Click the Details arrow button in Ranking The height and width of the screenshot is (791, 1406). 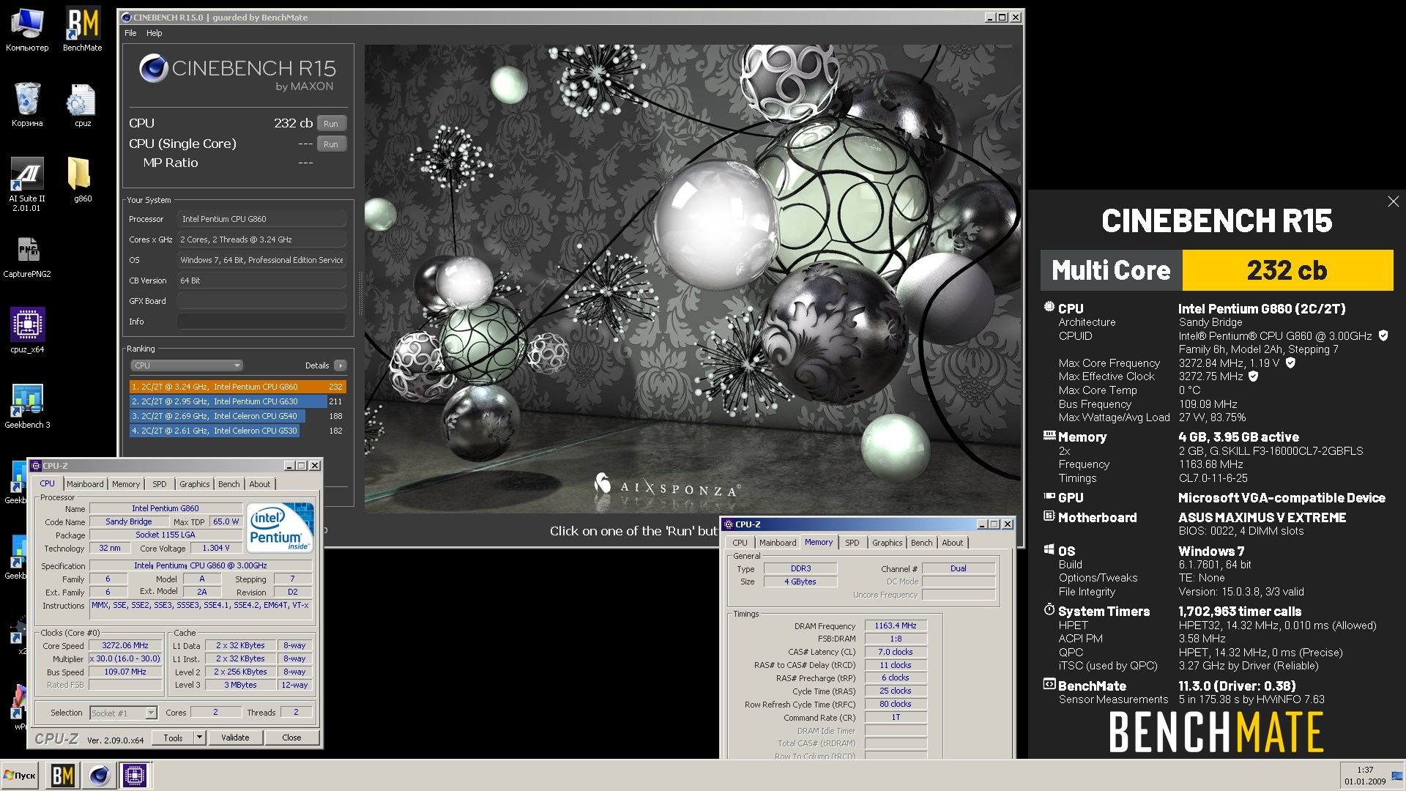coord(340,365)
